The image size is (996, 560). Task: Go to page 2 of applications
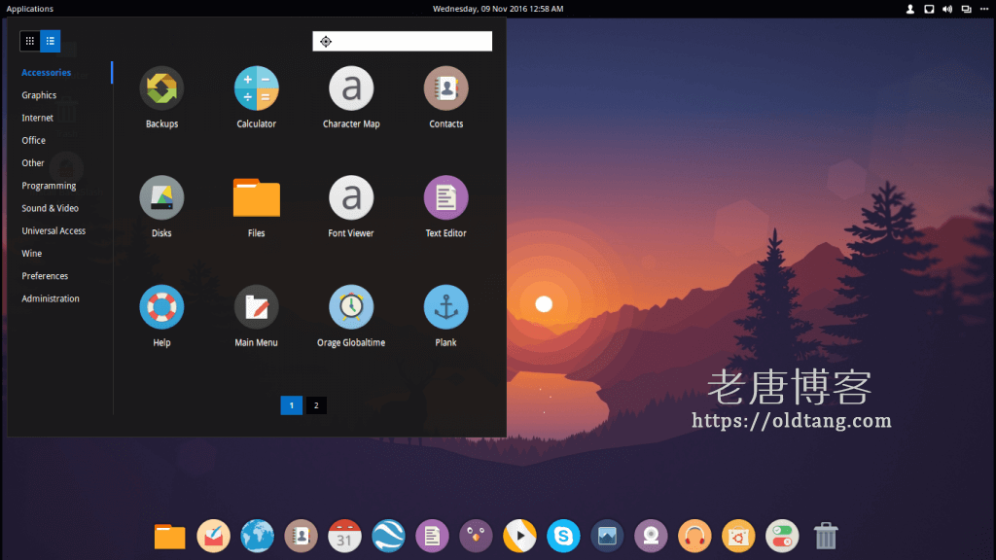(x=316, y=404)
